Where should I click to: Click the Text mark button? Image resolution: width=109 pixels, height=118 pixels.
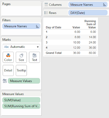35,57
